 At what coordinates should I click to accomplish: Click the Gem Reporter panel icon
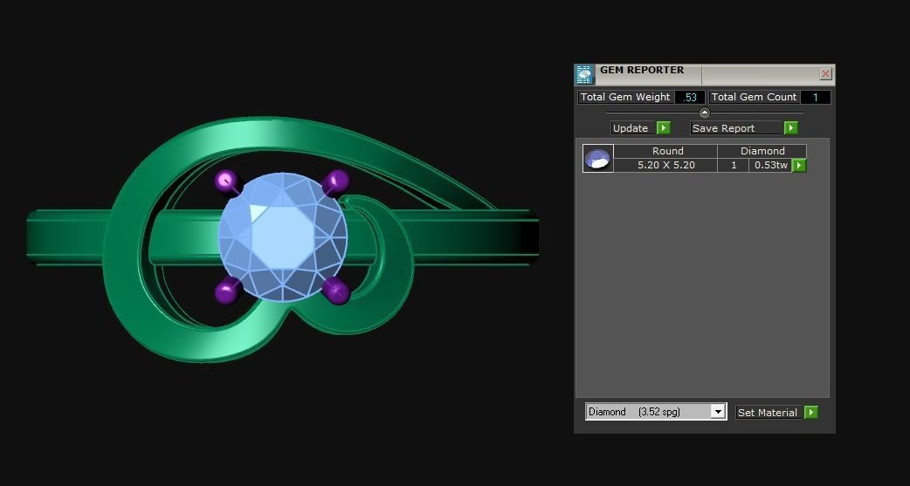[584, 75]
